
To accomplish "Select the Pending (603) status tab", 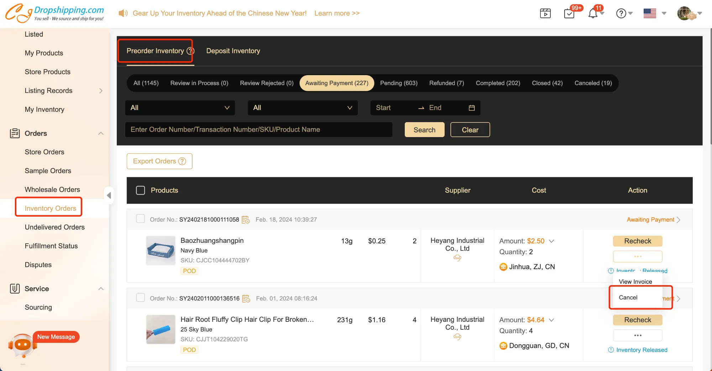I will point(398,83).
